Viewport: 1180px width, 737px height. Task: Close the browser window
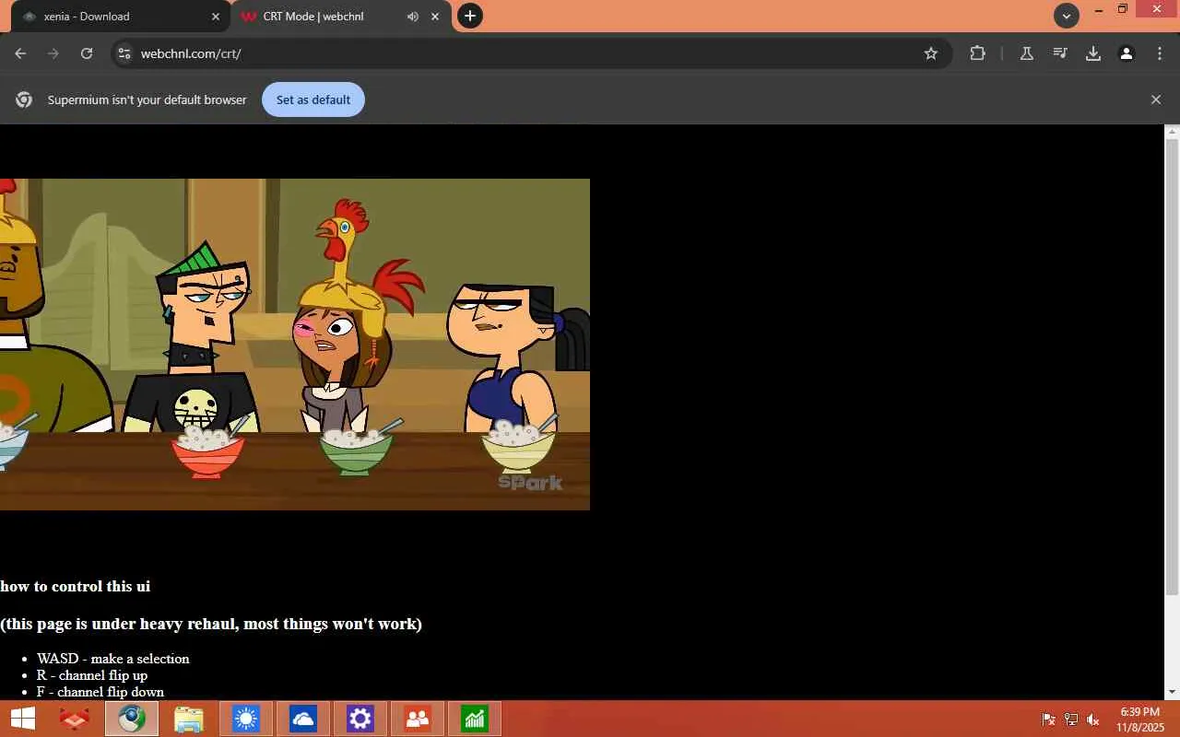[x=1156, y=10]
